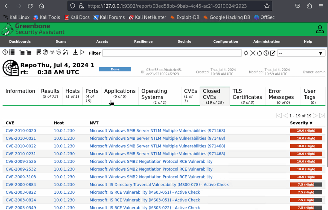Open the saved filter dropdown

pyautogui.click(x=301, y=53)
